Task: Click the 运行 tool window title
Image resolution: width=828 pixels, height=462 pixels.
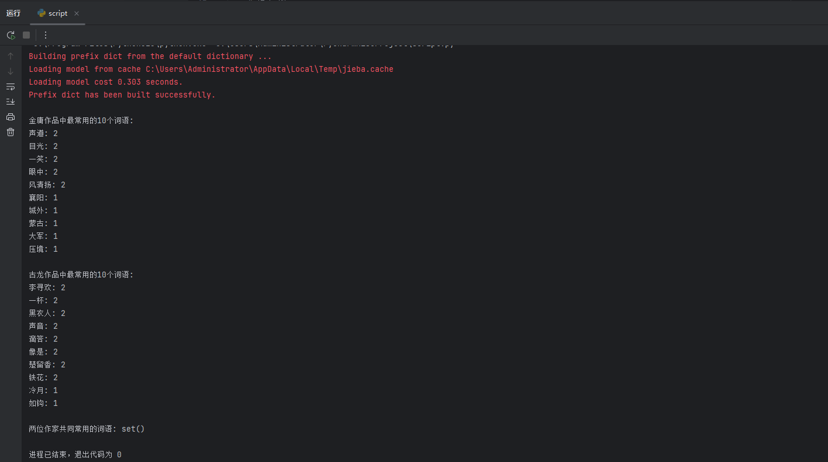Action: click(13, 13)
